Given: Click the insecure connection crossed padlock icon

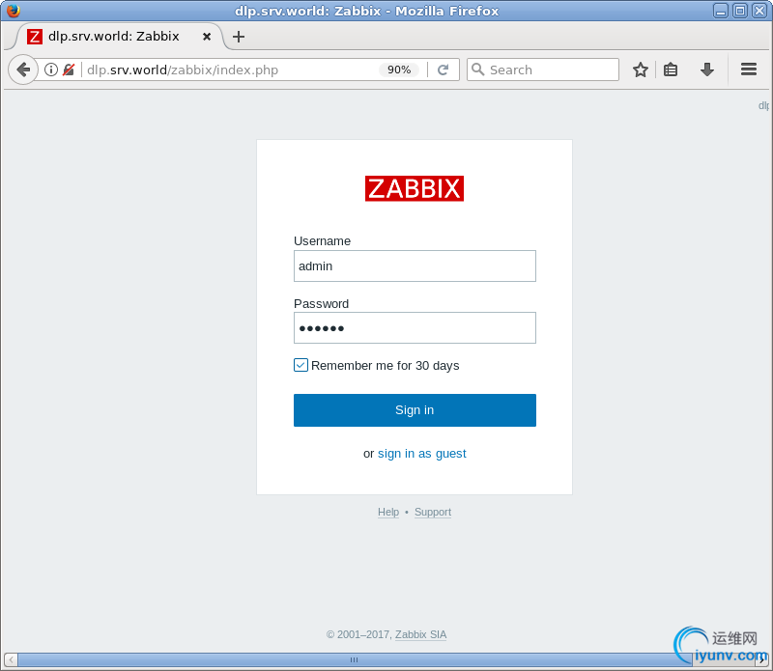Looking at the screenshot, I should (x=69, y=70).
